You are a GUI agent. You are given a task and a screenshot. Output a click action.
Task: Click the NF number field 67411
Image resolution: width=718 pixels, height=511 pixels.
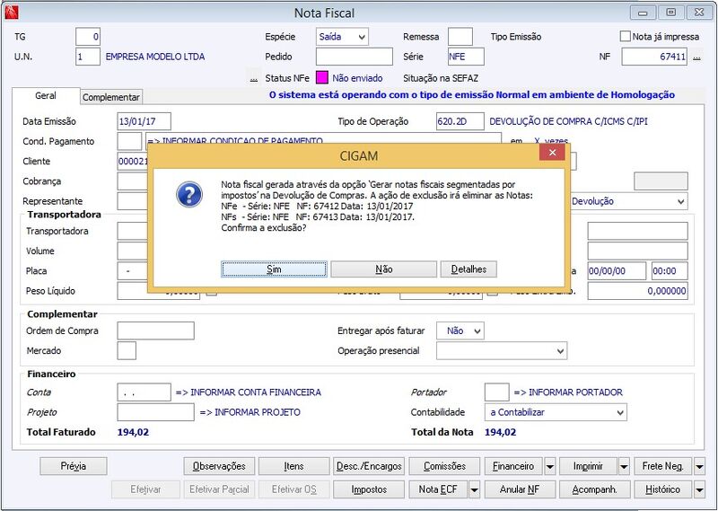pyautogui.click(x=654, y=57)
